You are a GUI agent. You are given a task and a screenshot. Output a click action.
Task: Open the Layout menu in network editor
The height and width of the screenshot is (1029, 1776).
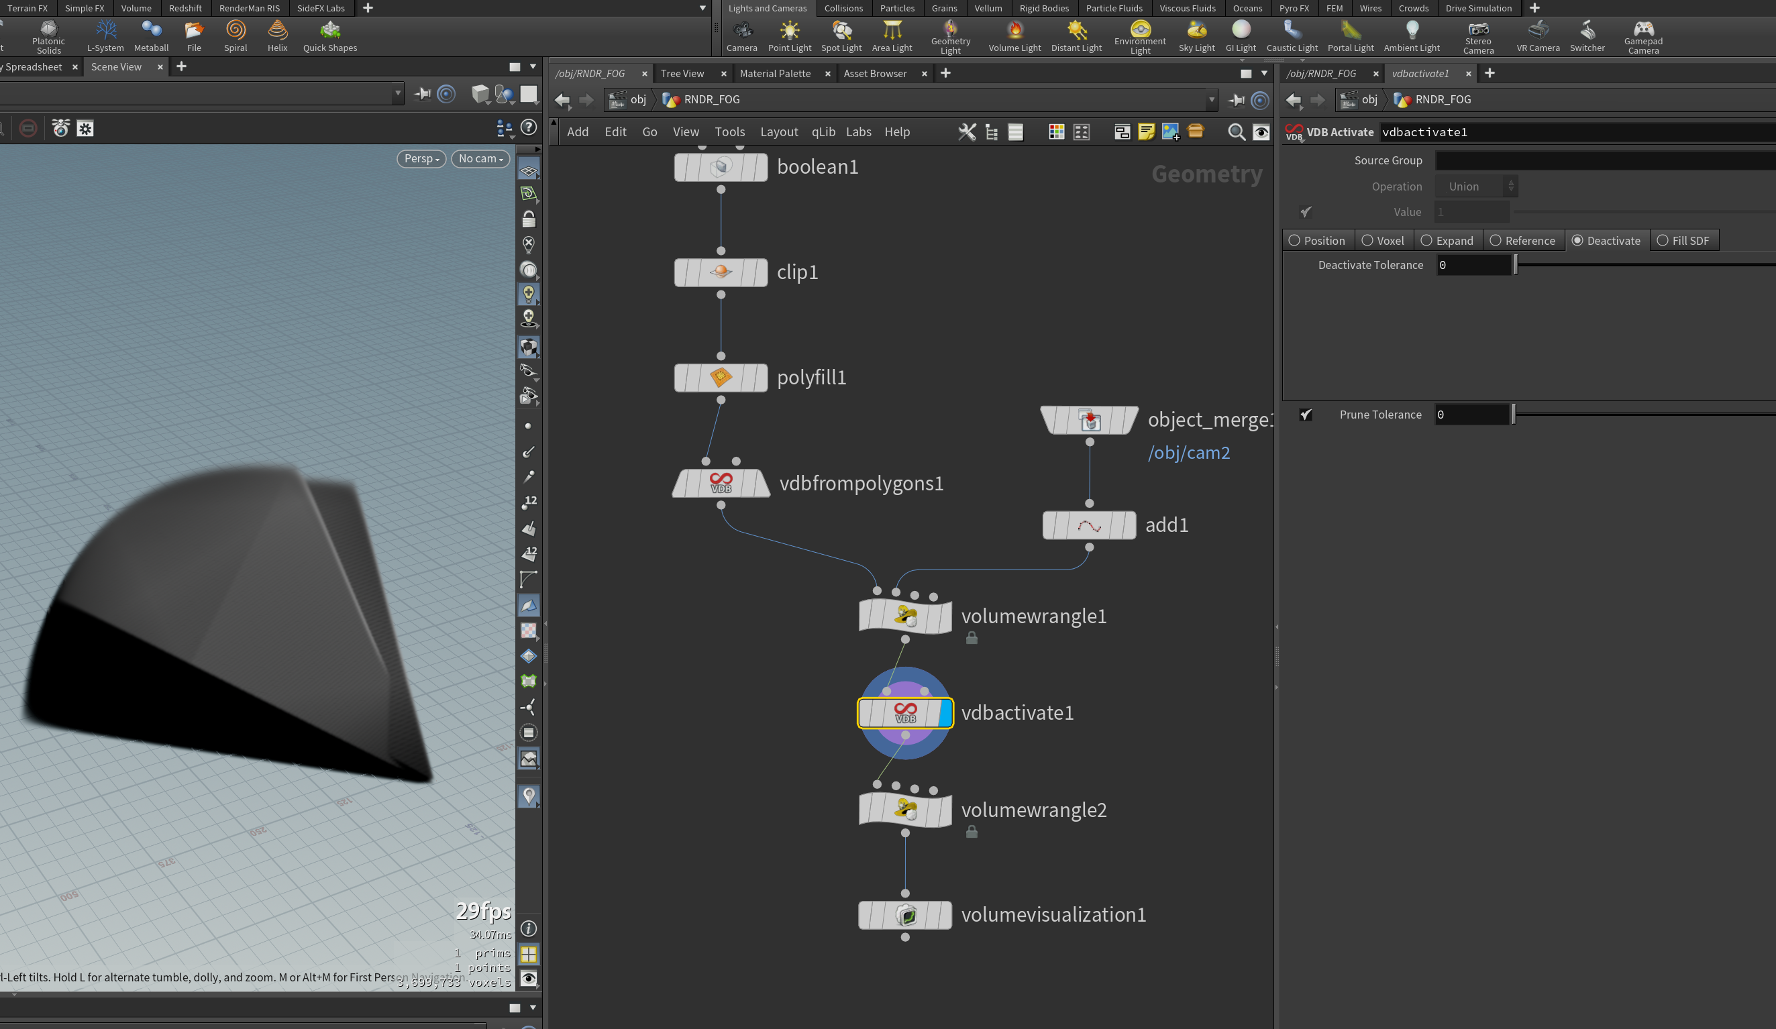click(779, 131)
